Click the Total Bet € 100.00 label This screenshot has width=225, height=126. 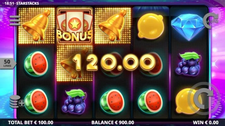[31, 123]
